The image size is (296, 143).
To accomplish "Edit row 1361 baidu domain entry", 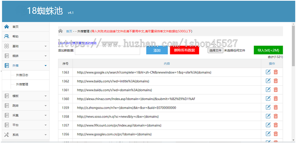I will [268, 90].
